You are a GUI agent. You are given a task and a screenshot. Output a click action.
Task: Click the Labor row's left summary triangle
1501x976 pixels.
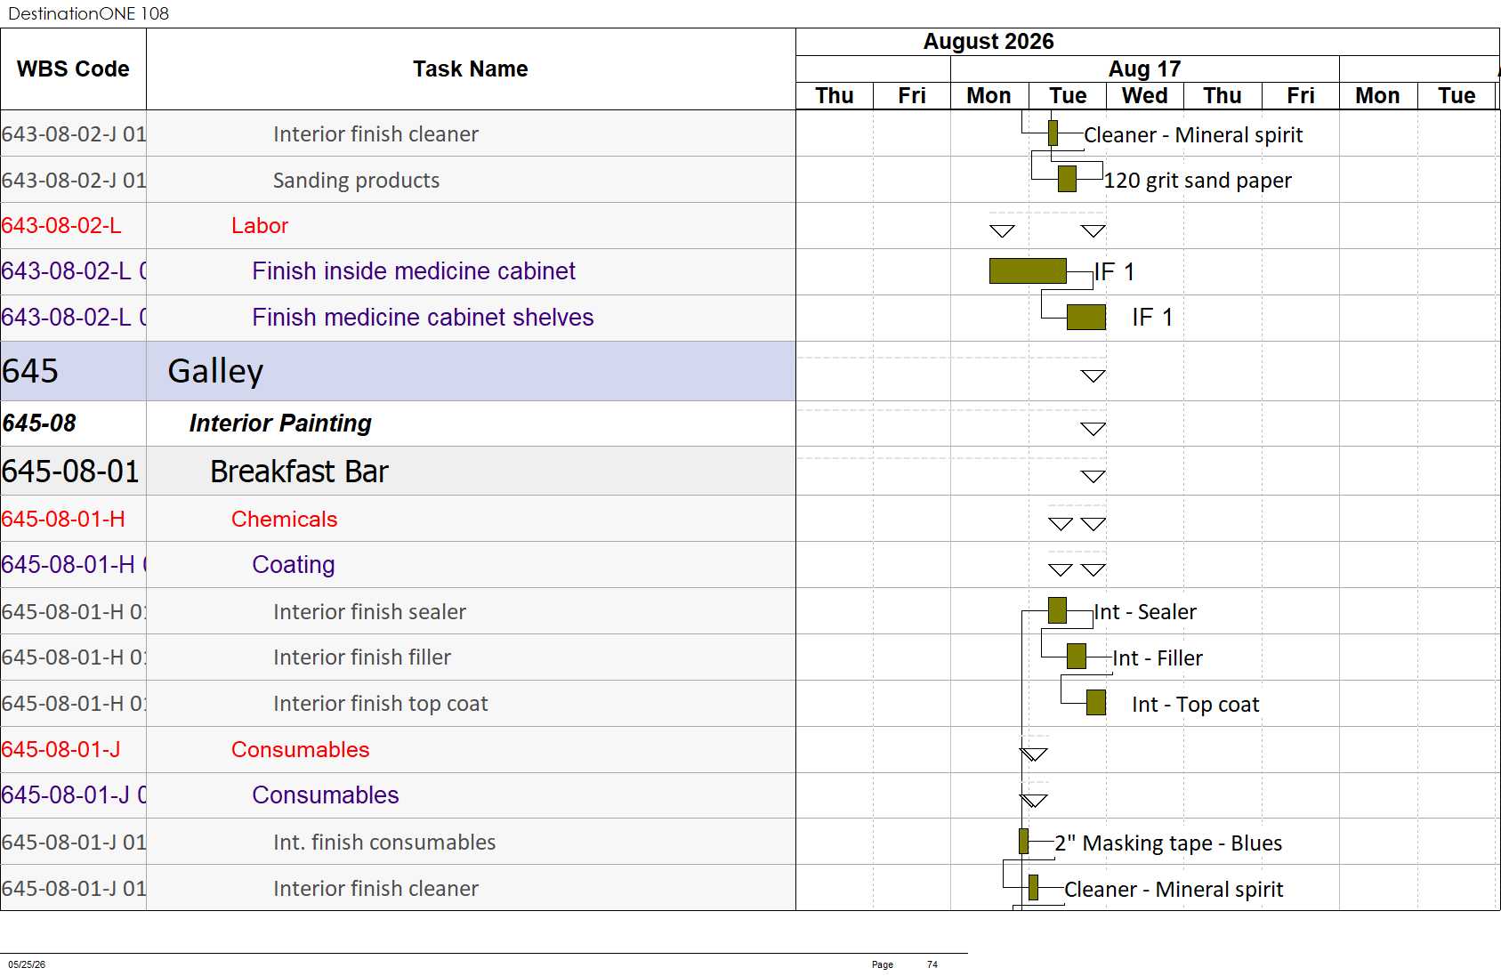[x=1003, y=231]
